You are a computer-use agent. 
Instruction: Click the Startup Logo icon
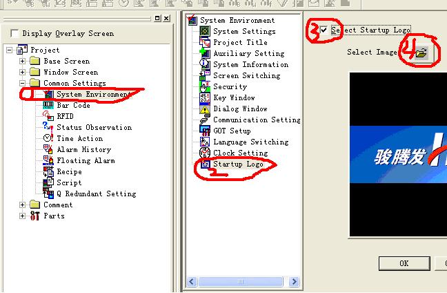click(x=205, y=164)
